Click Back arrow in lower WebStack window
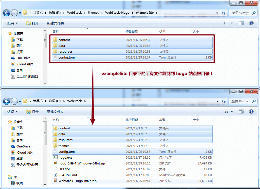Viewport: 260px width, 189px height. (7, 101)
